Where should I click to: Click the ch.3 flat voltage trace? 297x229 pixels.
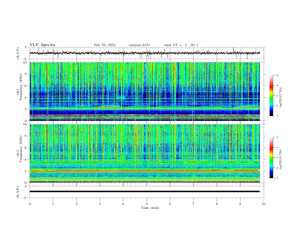tap(144, 192)
